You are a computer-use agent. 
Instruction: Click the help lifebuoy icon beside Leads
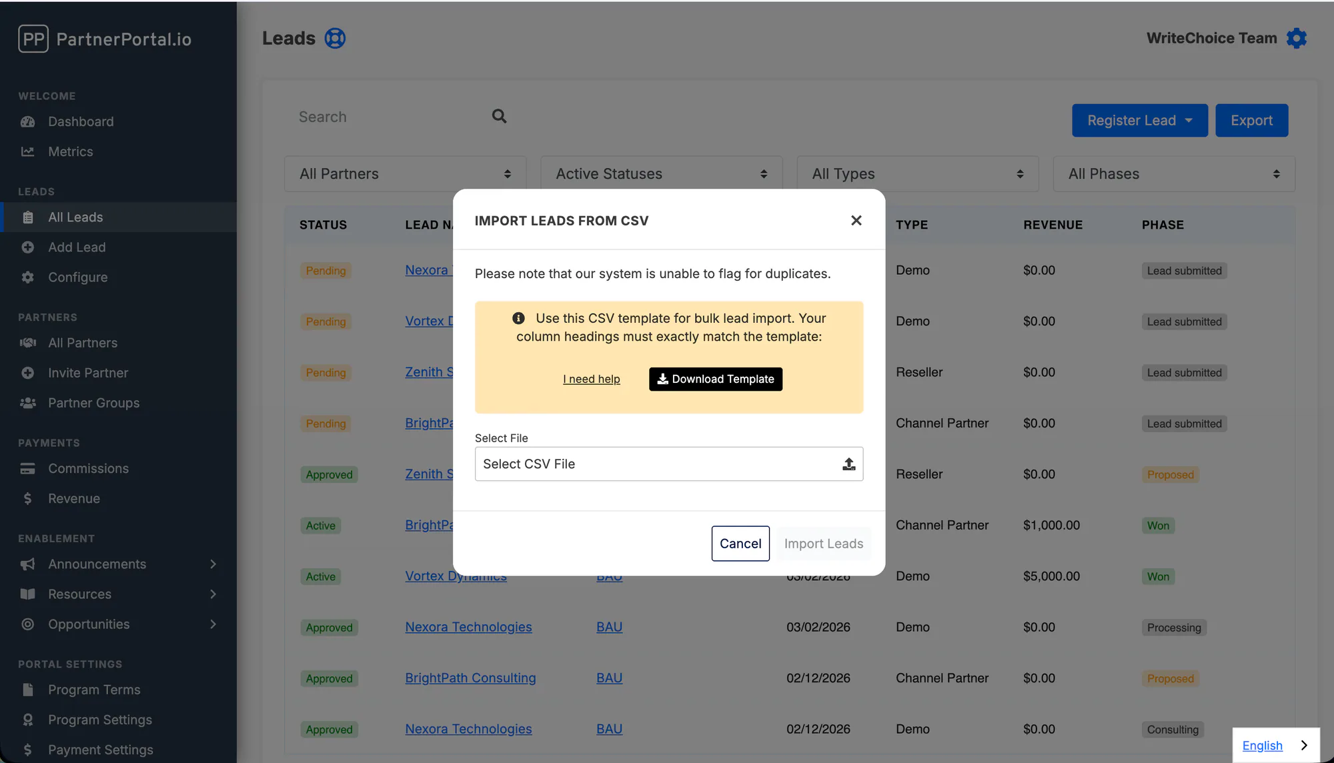[x=335, y=39]
